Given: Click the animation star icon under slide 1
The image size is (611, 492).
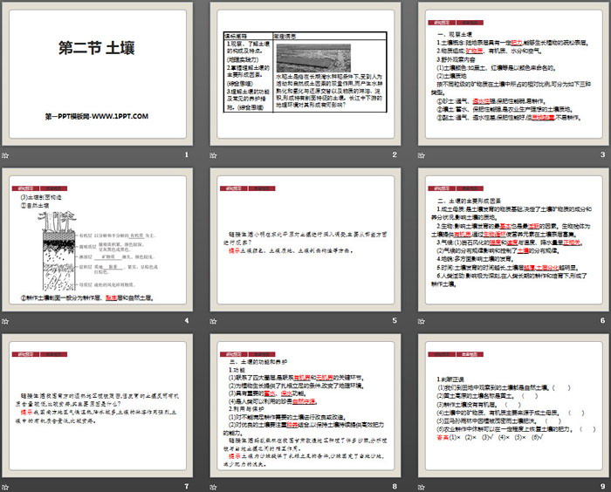Looking at the screenshot, I should click(5, 155).
